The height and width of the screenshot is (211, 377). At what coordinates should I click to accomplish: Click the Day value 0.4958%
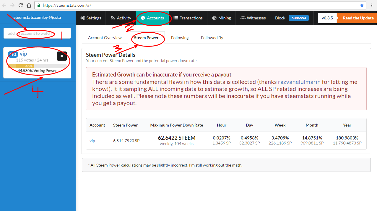pyautogui.click(x=249, y=138)
